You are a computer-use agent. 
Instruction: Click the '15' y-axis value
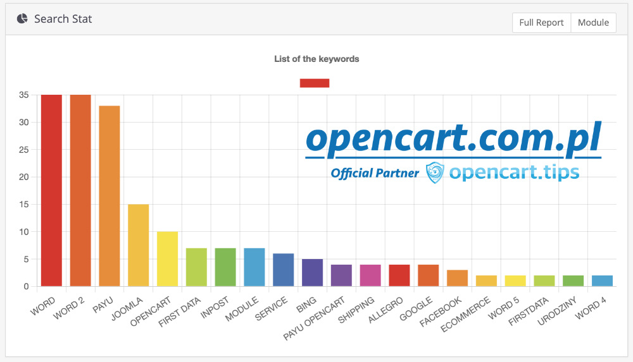24,205
